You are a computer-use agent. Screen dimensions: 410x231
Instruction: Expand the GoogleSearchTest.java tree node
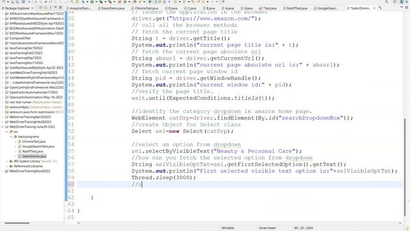click(15, 146)
